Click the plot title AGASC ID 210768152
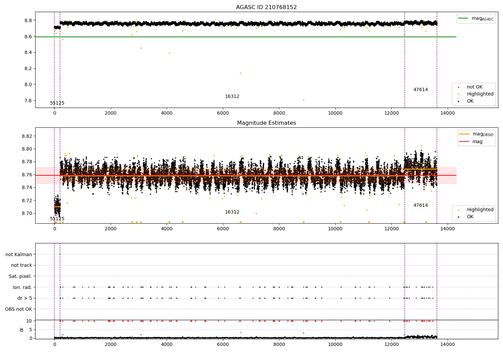 (x=266, y=7)
